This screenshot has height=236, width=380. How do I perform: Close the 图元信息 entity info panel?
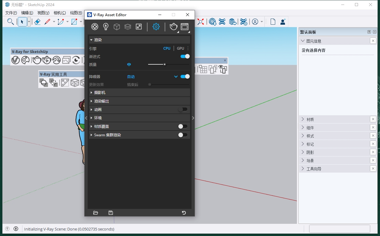point(373,41)
